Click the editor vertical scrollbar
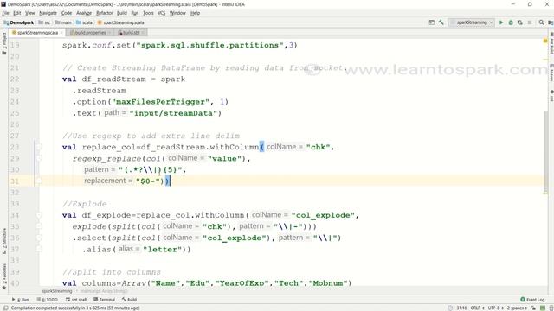 tap(546, 152)
